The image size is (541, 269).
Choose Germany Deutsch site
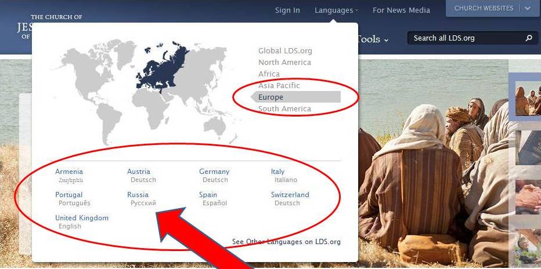click(214, 172)
